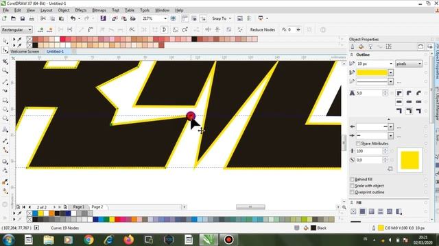Enable the Behind fill checkbox

pyautogui.click(x=352, y=179)
